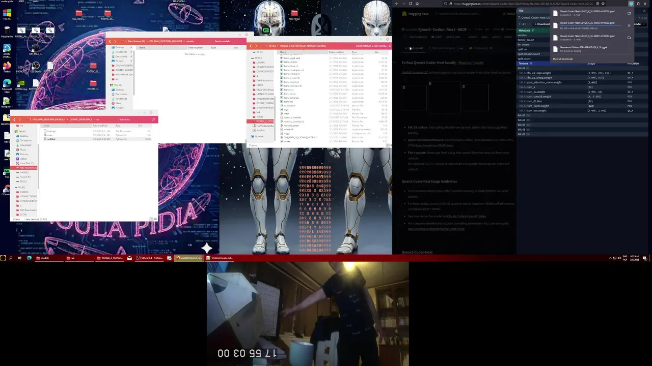The image size is (652, 366).
Task: Cancel the in-progress gguf download
Action: pyautogui.click(x=629, y=25)
